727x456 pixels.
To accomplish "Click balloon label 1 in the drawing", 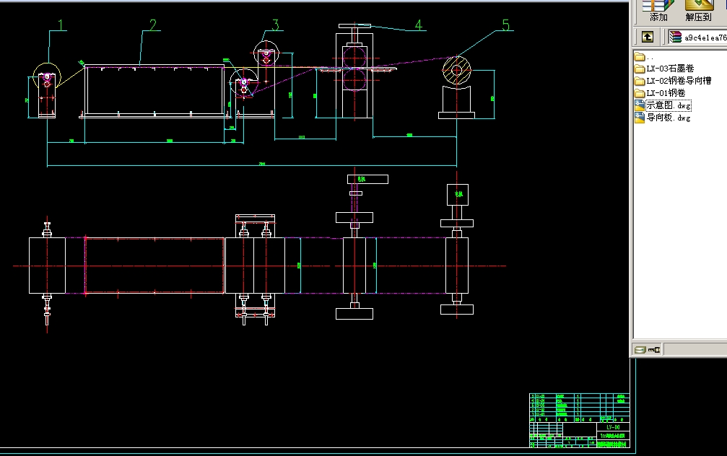I will tap(61, 25).
